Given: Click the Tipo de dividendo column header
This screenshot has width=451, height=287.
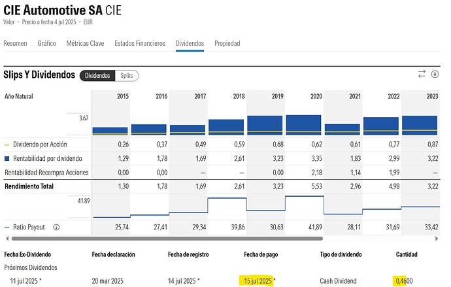Looking at the screenshot, I should pos(341,254).
